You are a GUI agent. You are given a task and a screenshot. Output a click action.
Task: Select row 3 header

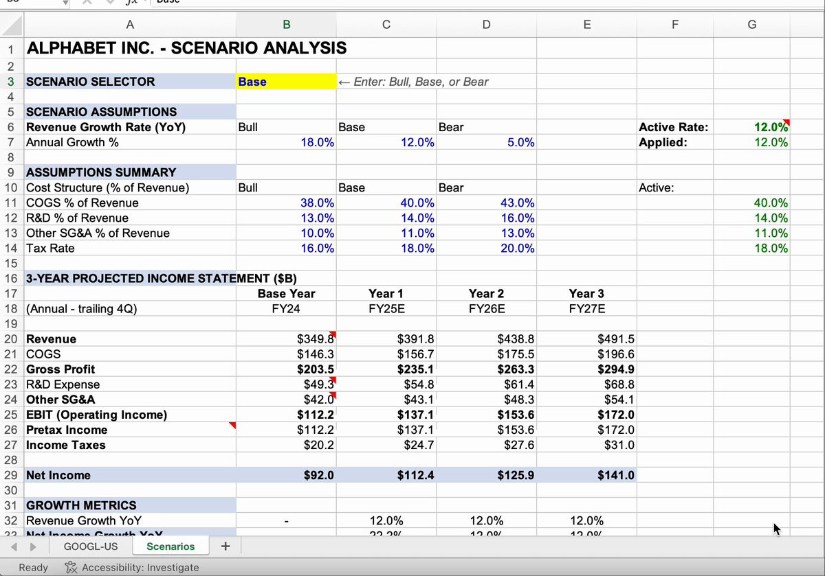pos(12,82)
